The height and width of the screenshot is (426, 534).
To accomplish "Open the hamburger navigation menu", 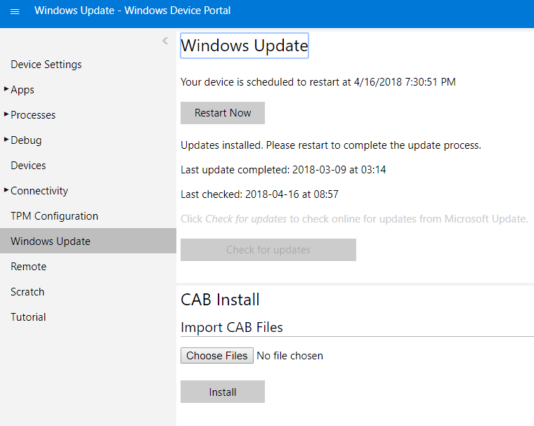I will 15,11.
